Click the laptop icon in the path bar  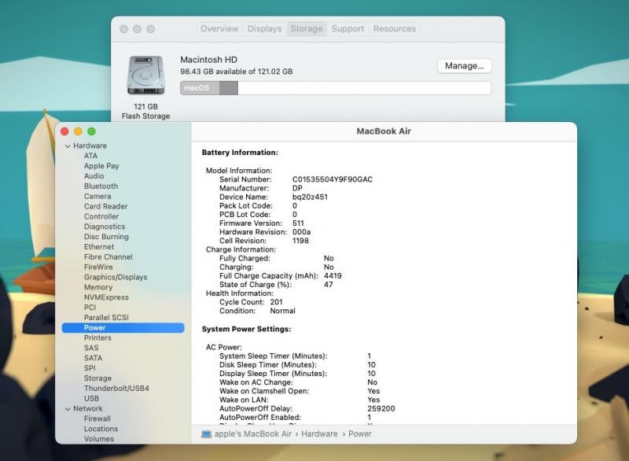point(206,434)
